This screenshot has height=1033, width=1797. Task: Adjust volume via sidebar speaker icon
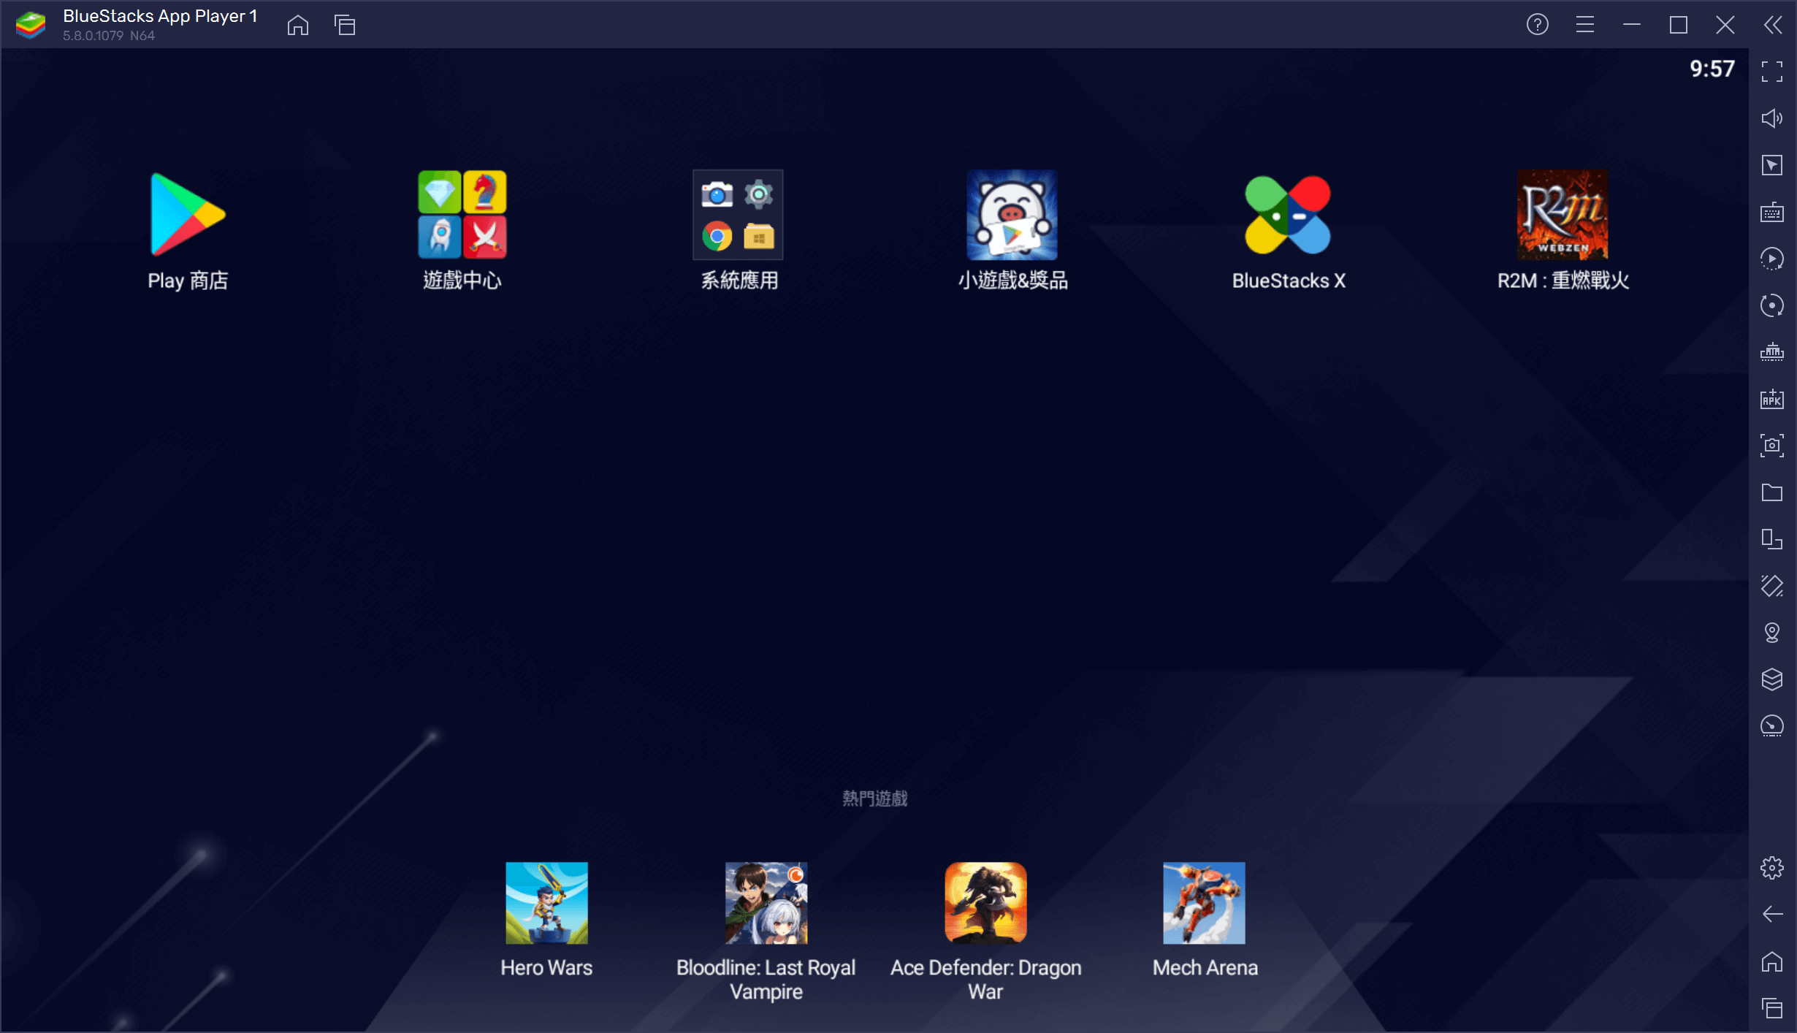click(x=1772, y=118)
